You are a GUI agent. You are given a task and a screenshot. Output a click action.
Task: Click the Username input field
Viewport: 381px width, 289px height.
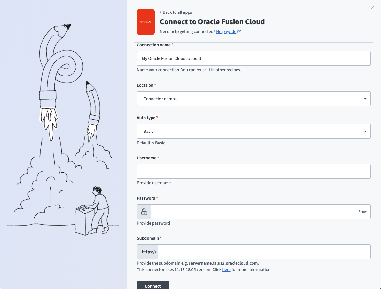(x=253, y=171)
